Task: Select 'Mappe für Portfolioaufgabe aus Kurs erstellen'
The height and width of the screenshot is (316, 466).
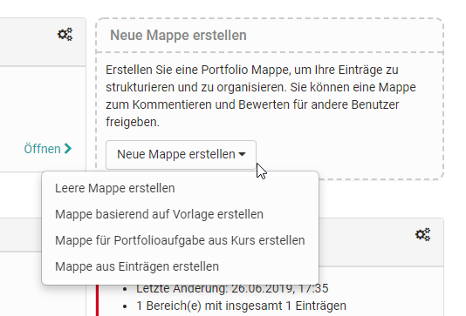Action: click(181, 240)
